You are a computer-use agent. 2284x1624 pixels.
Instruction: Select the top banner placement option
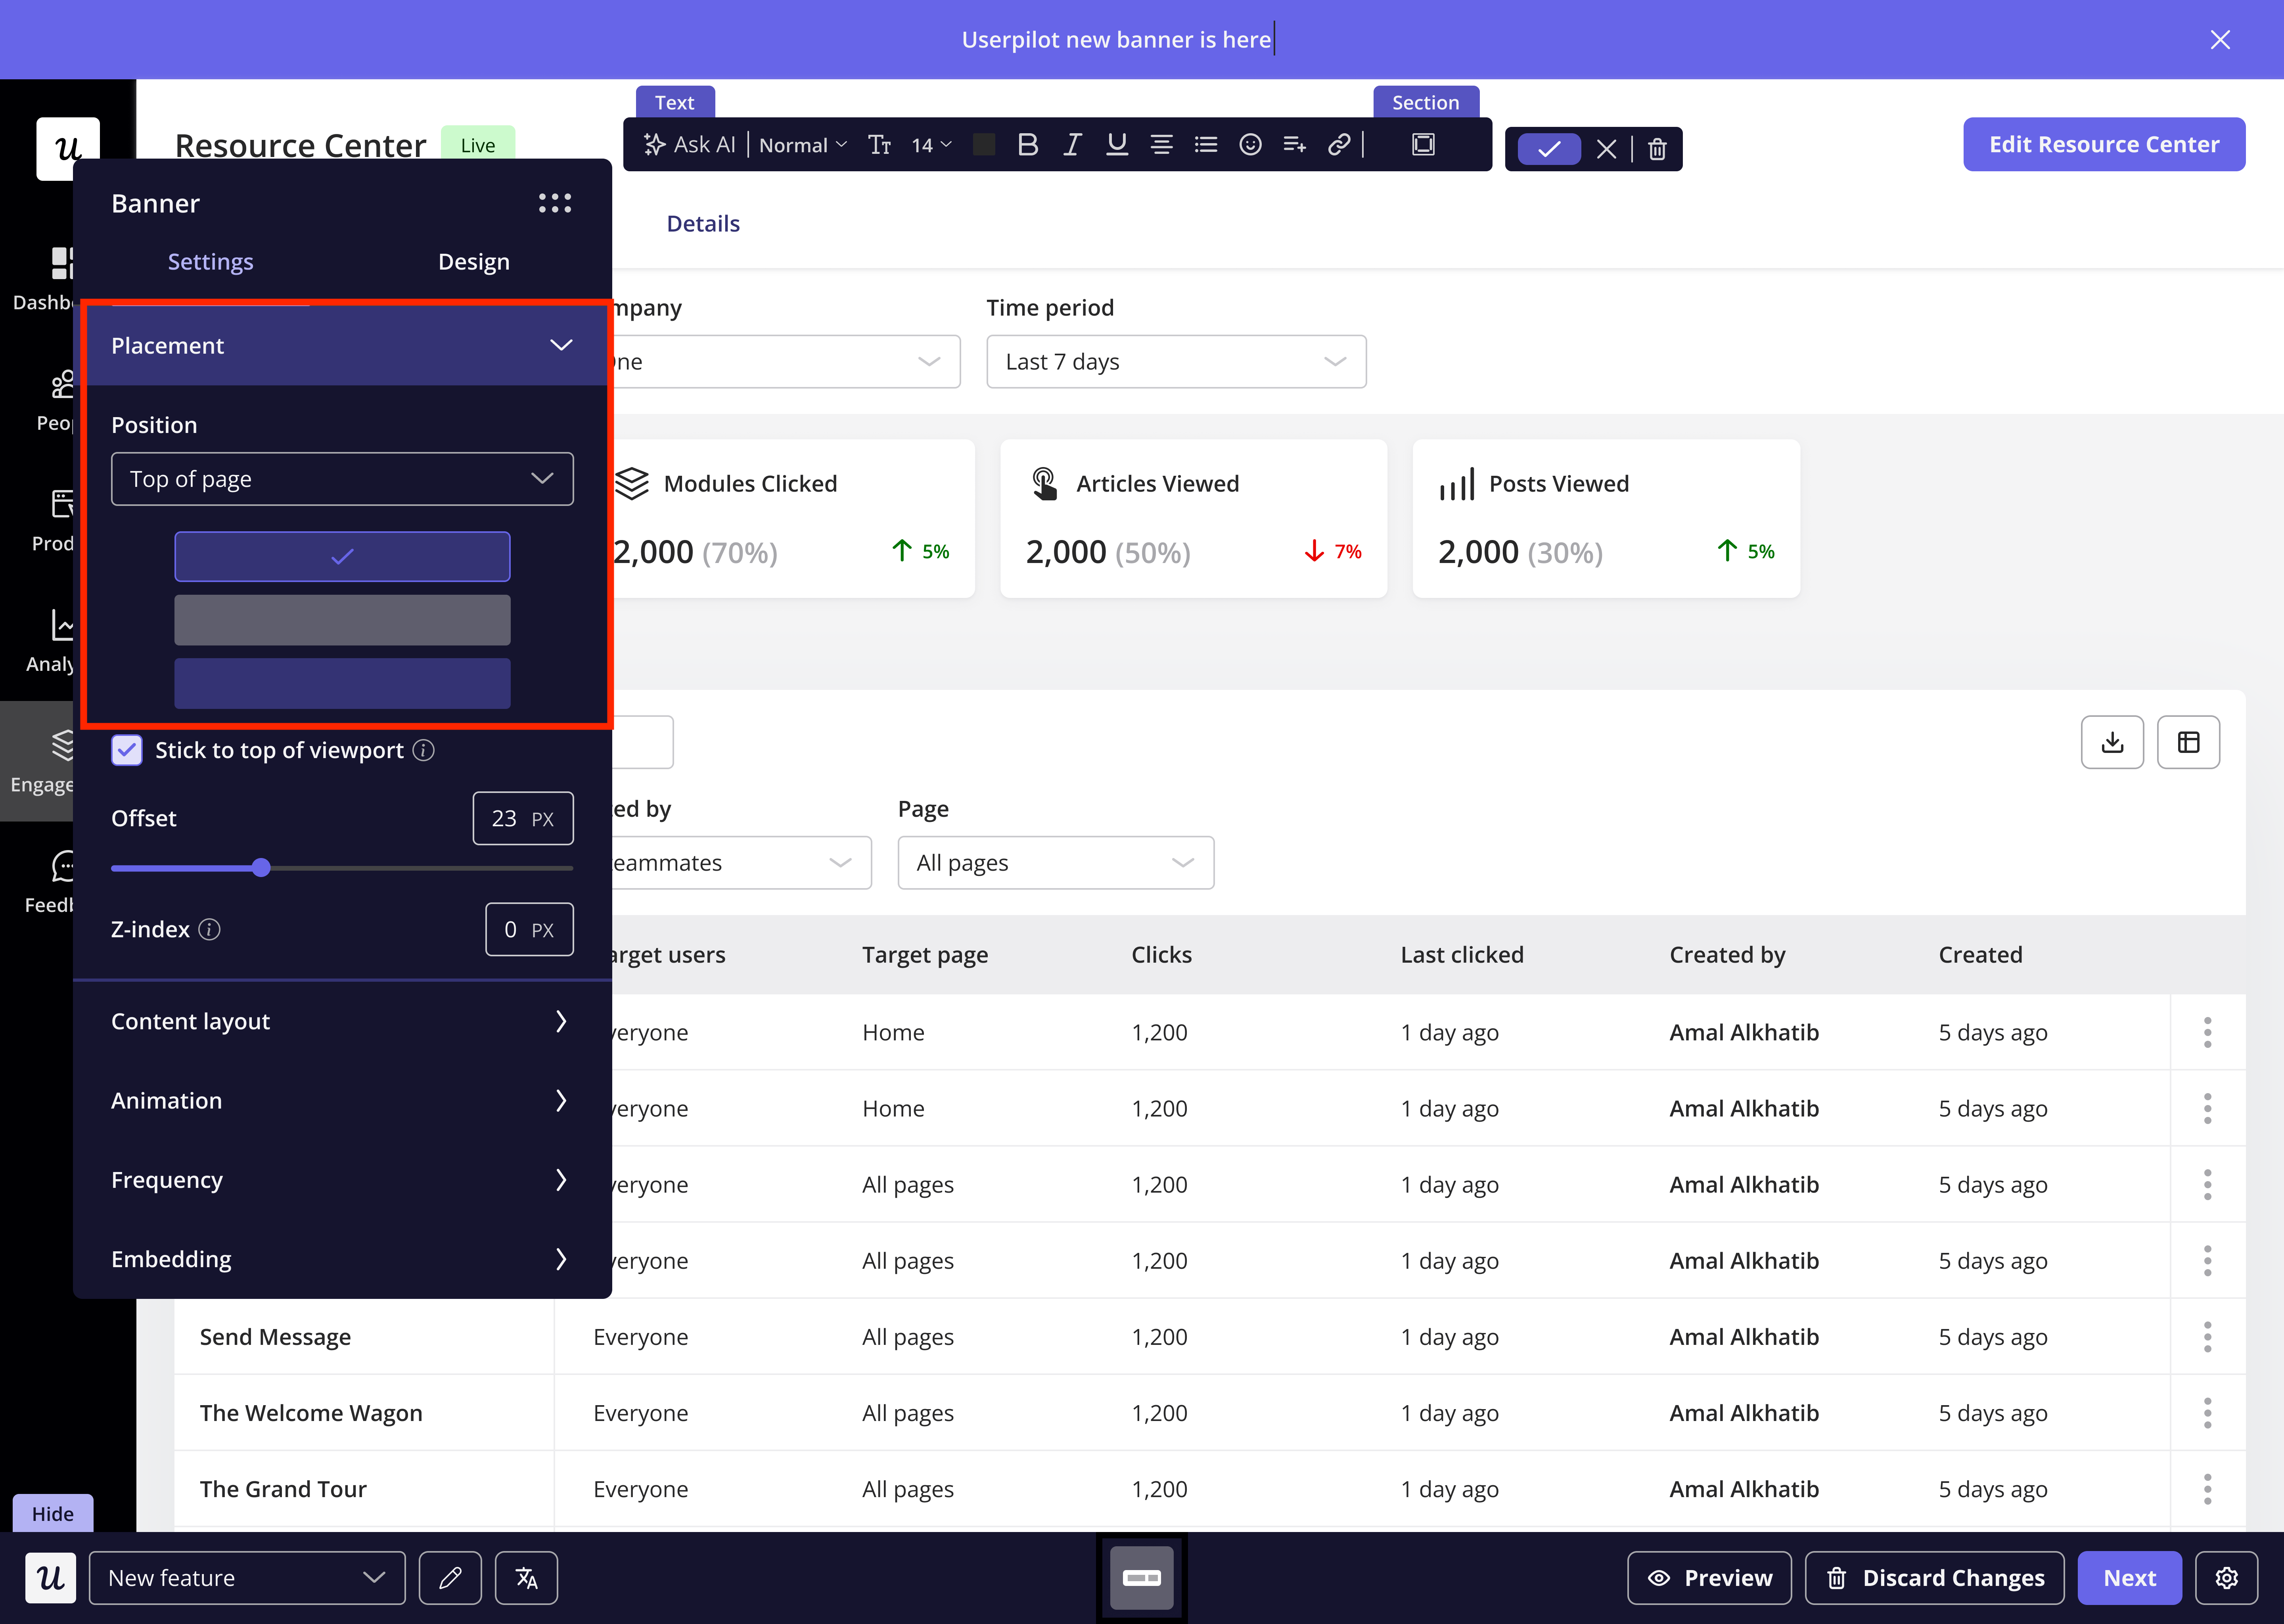(342, 557)
